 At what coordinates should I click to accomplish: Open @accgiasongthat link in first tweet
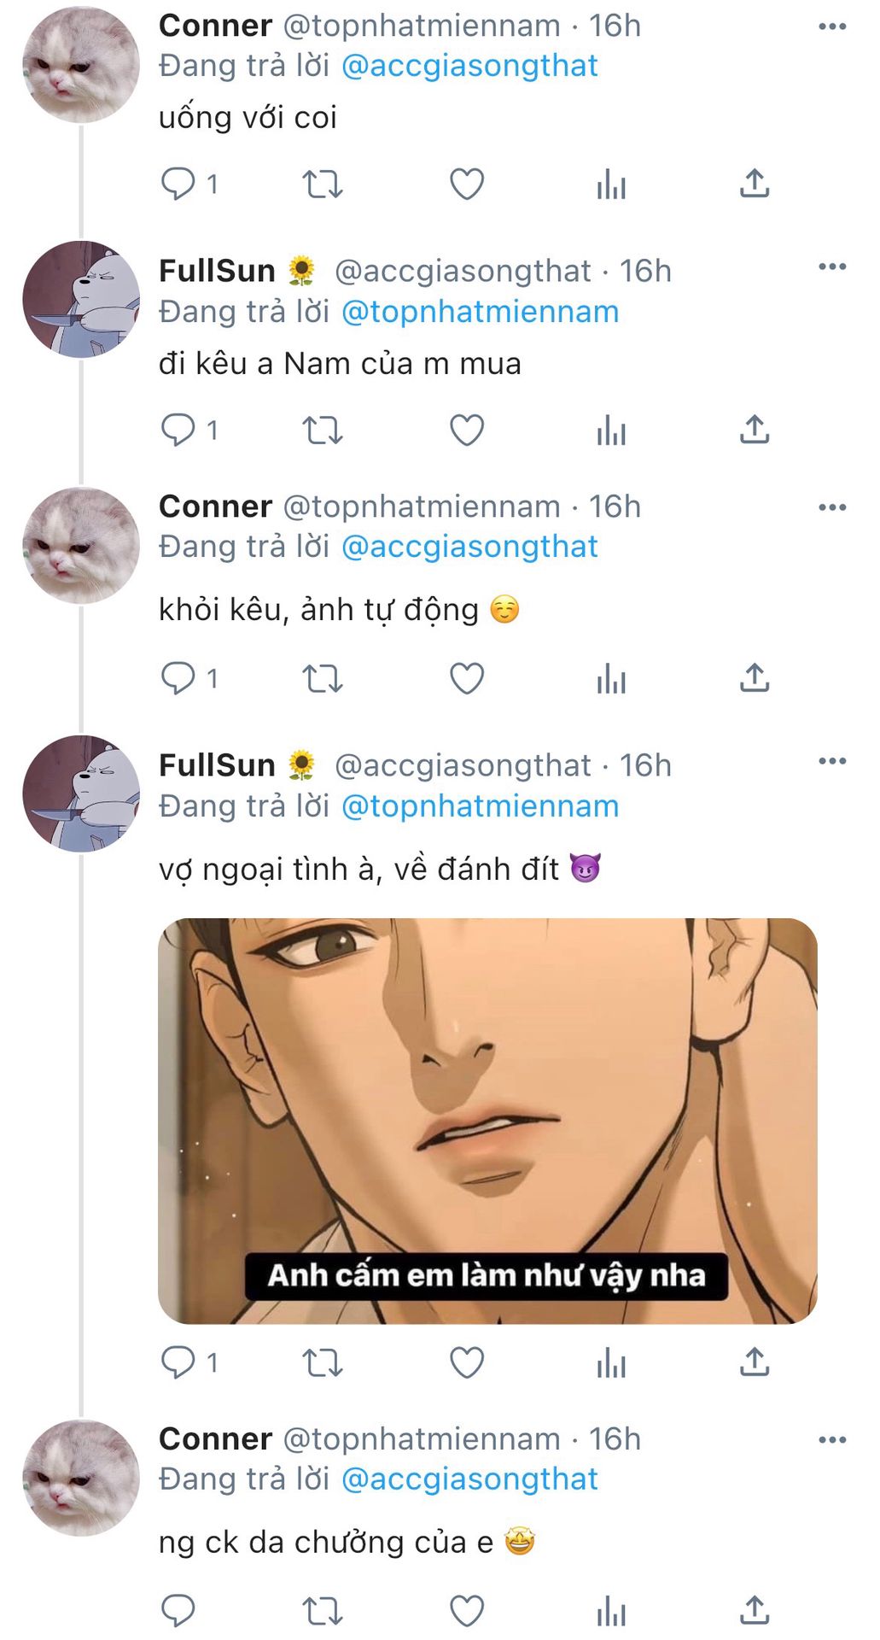coord(469,66)
